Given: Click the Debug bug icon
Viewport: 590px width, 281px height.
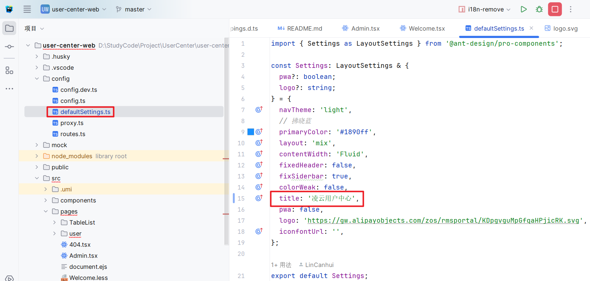Looking at the screenshot, I should [539, 9].
